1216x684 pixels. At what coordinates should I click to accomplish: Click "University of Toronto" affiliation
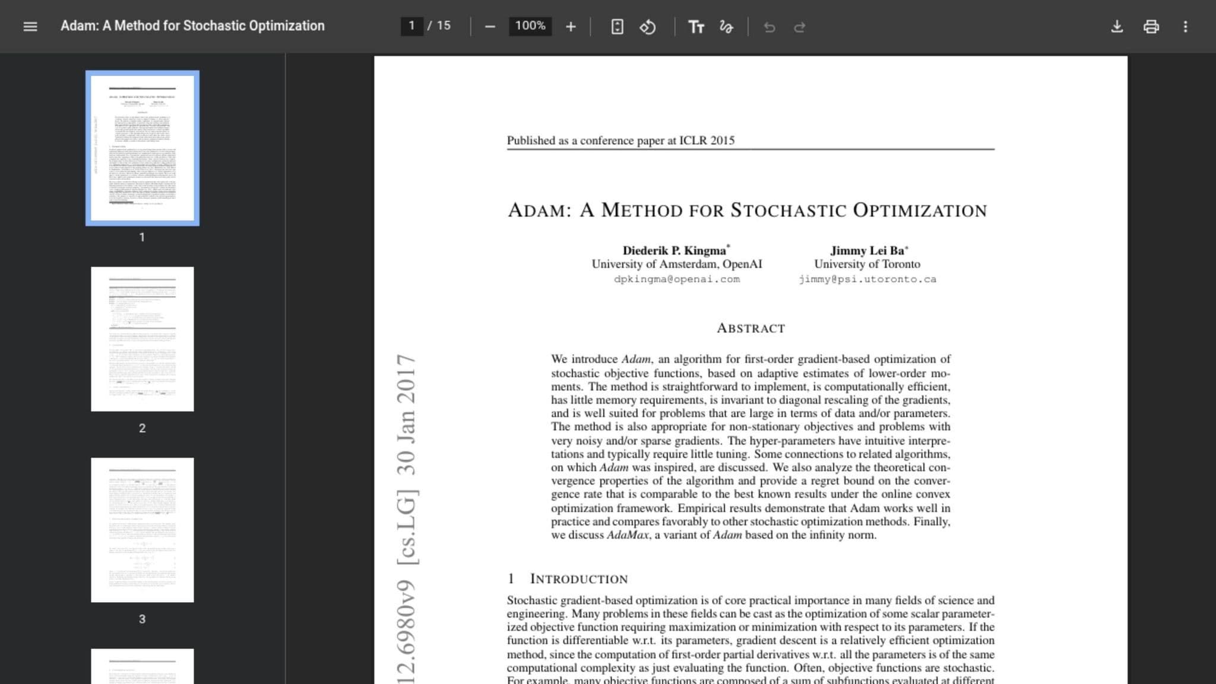pos(867,264)
